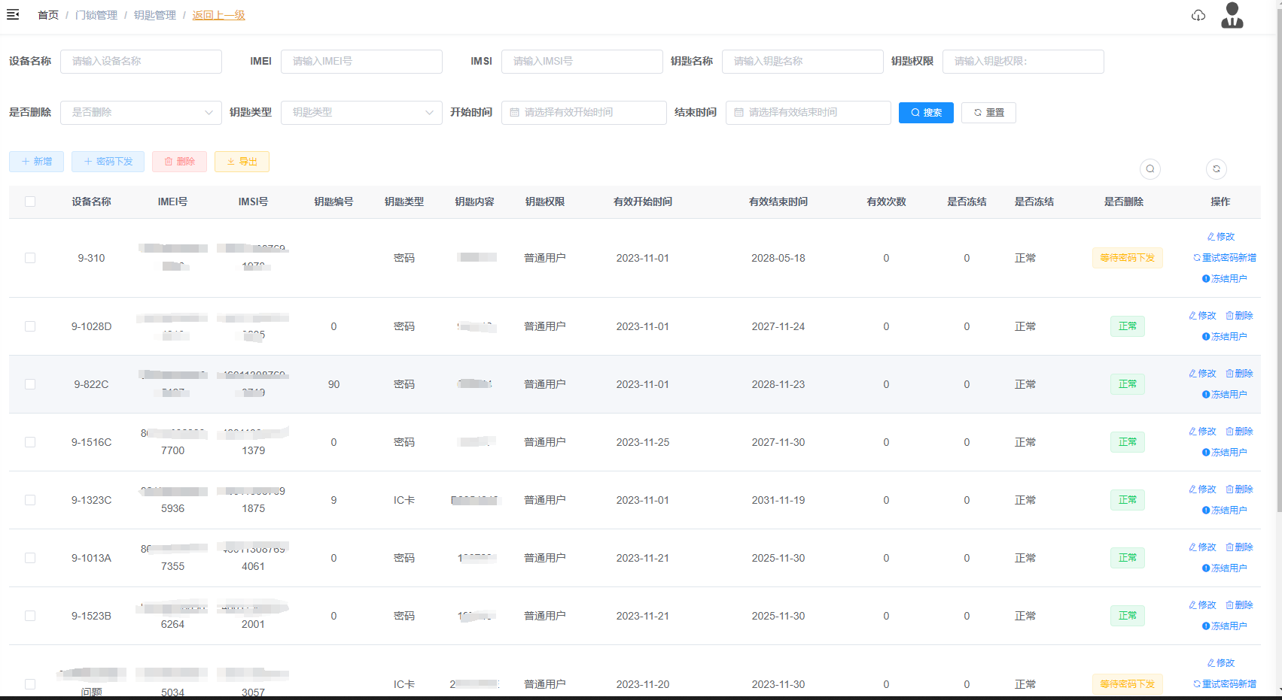This screenshot has height=700, width=1282.
Task: Click 冻结用户 in row 9-1523B
Action: pos(1225,626)
